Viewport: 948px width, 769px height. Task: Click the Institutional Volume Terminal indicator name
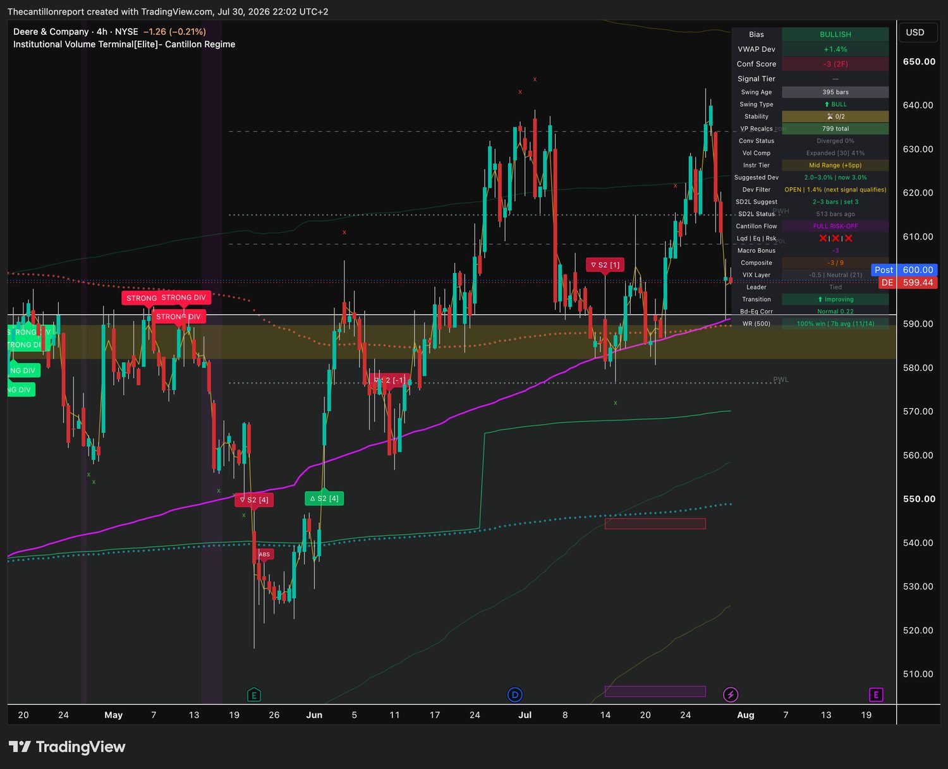click(125, 44)
